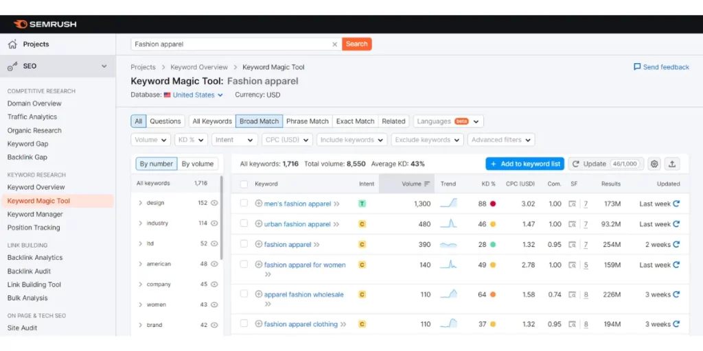Check the men's fashion apparel row

click(x=244, y=203)
